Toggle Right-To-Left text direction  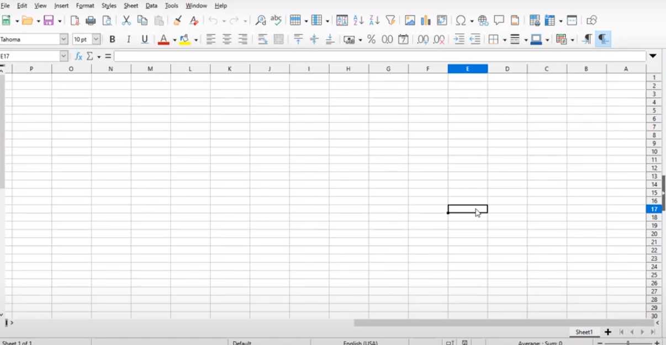603,39
